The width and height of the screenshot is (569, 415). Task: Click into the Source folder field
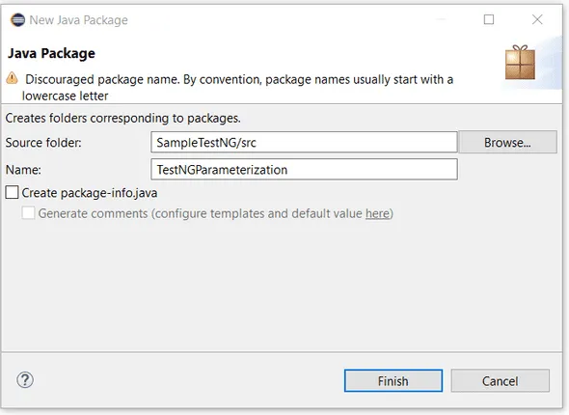pyautogui.click(x=304, y=142)
